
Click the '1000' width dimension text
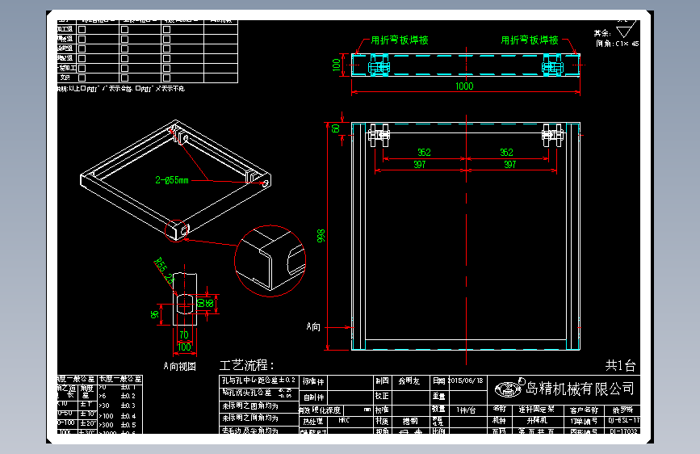click(x=464, y=86)
